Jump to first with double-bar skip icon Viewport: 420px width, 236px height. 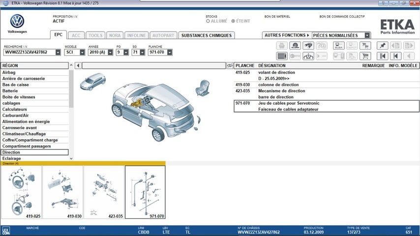tap(382, 56)
